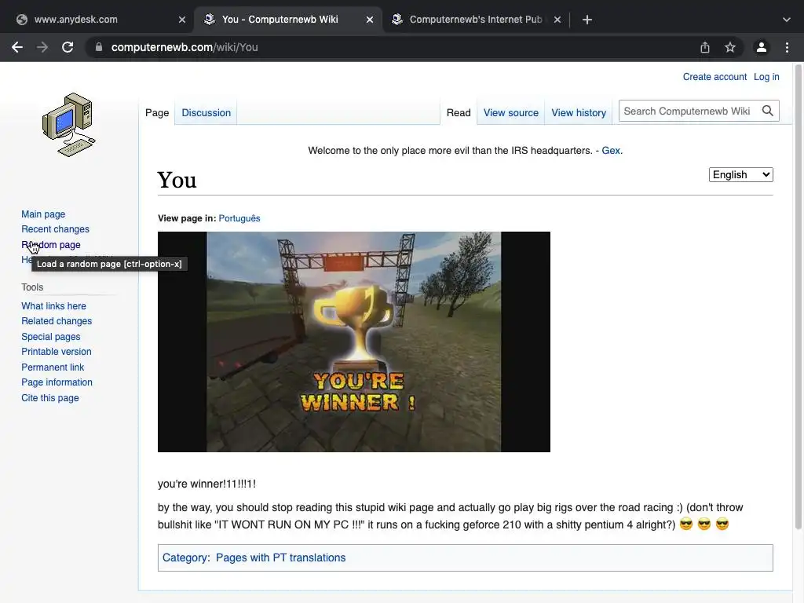Bookmark this page with the star icon

[x=730, y=47]
